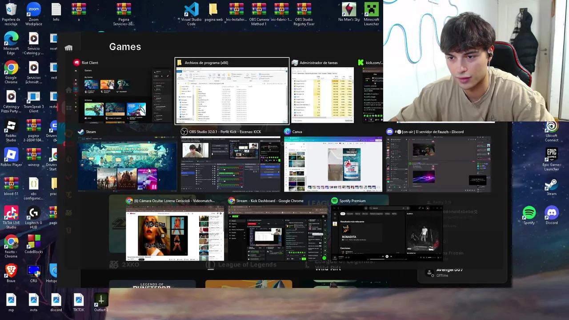Select the discord file at bottom of desktop
This screenshot has height=320, width=569.
pos(56,303)
